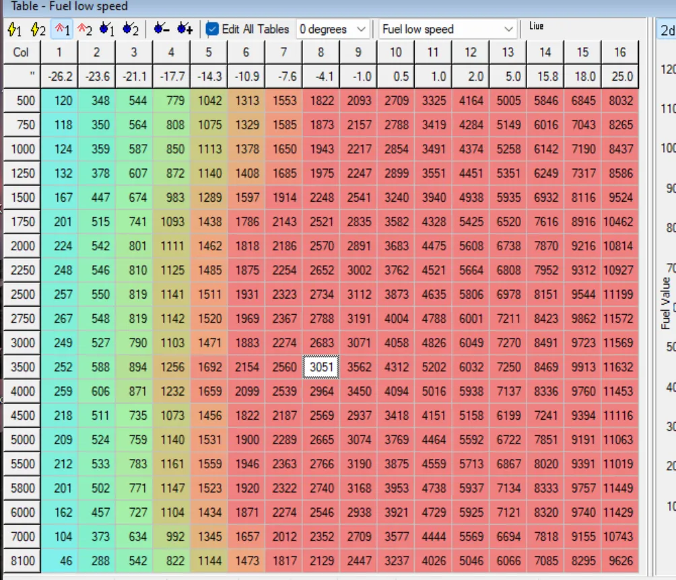
Task: Click cell 1585 in the 750 row
Action: tap(283, 124)
